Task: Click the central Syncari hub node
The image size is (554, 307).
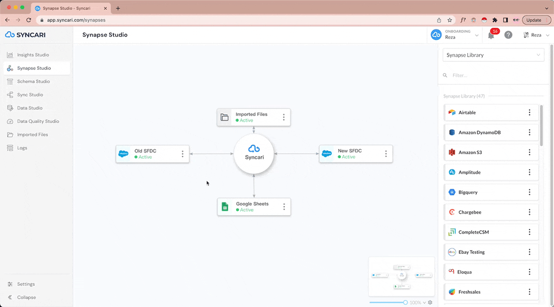Action: click(254, 153)
